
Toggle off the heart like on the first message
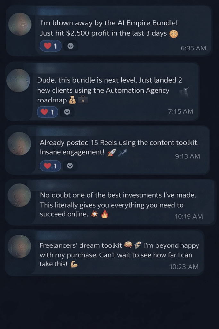coord(50,46)
